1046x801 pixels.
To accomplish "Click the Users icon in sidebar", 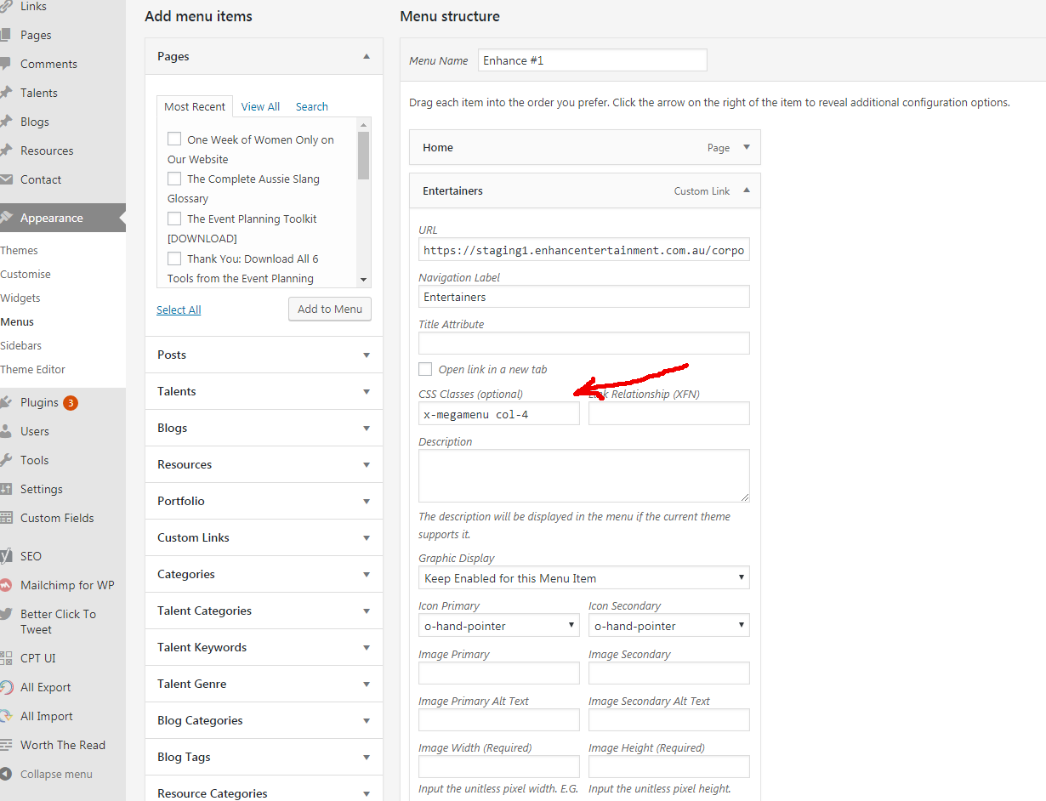I will 6,431.
